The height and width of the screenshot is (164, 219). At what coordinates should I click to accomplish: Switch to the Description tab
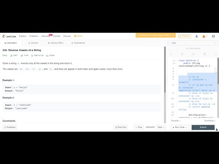pyautogui.click(x=10, y=43)
